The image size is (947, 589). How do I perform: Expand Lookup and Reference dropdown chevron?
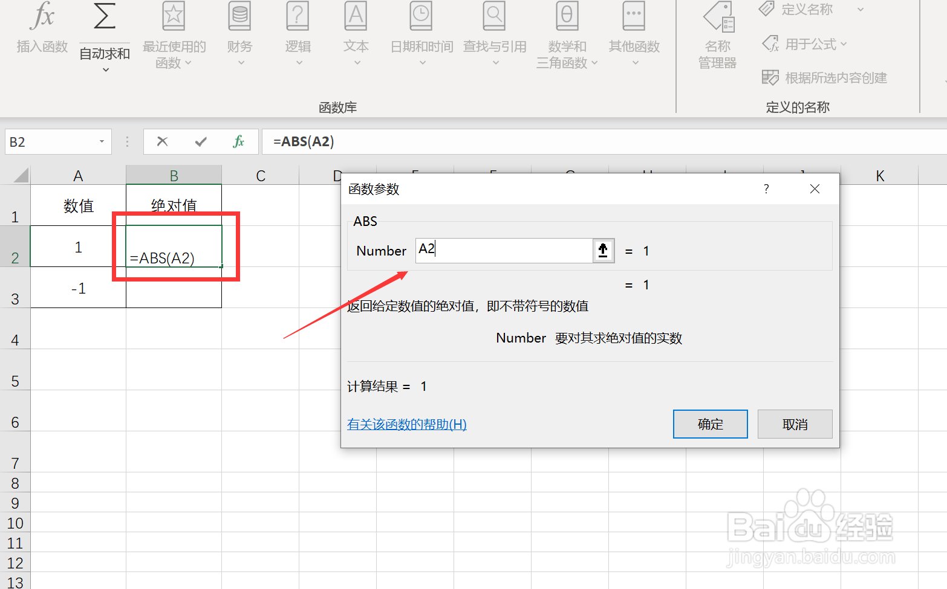point(495,62)
